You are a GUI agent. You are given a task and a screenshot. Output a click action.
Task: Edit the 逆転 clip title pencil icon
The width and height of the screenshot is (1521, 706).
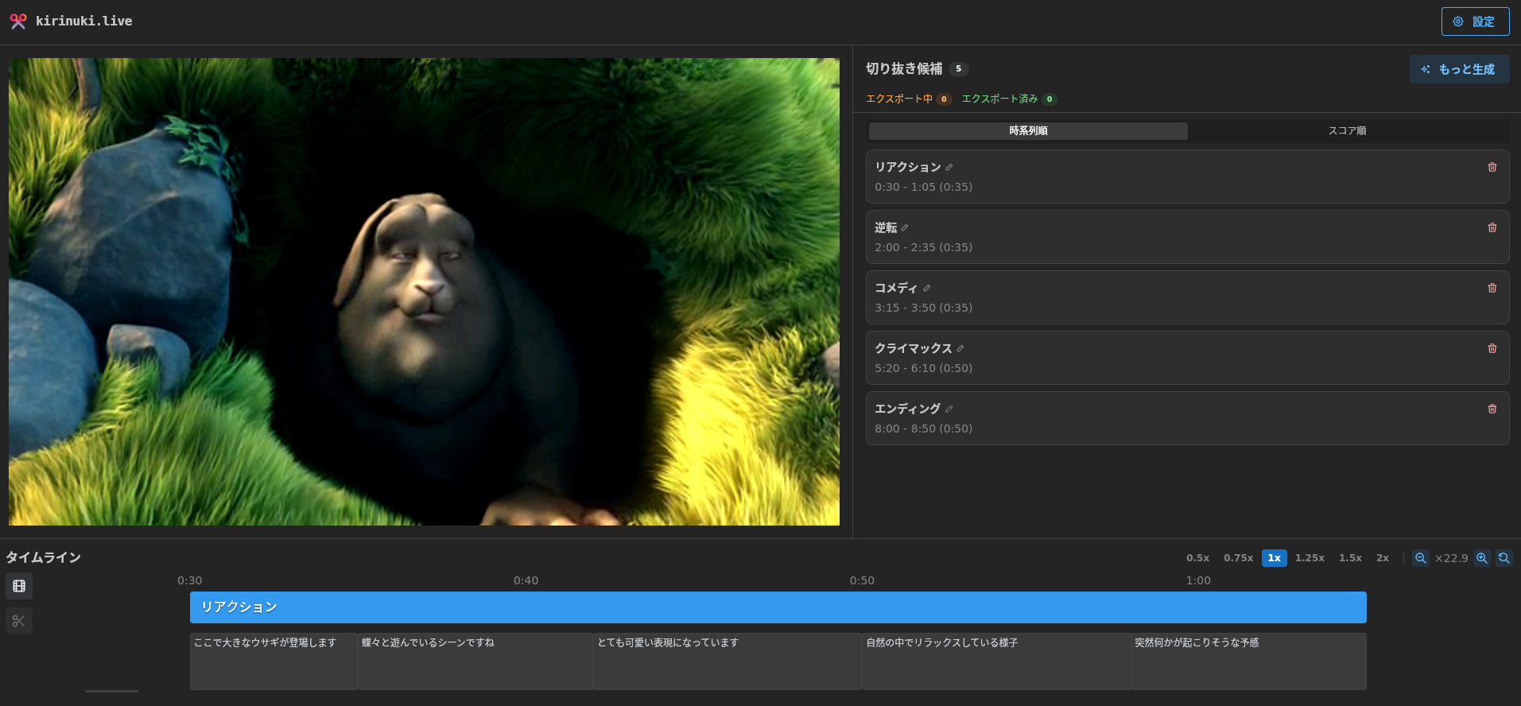click(905, 227)
